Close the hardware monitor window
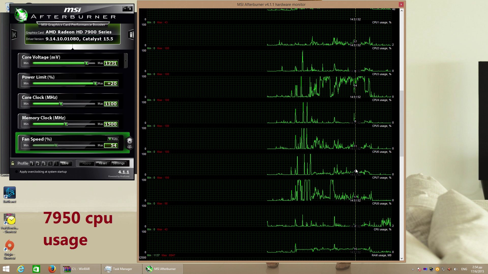The width and height of the screenshot is (488, 274). 401,4
